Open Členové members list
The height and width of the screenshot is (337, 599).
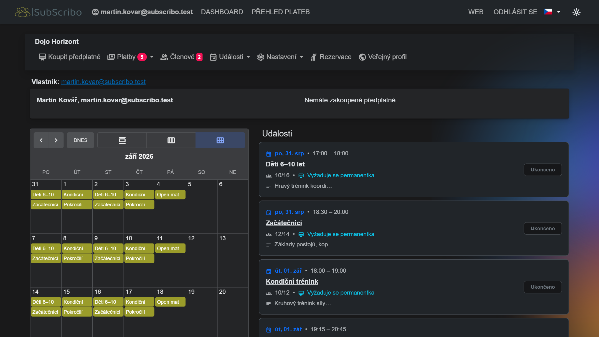tap(181, 57)
